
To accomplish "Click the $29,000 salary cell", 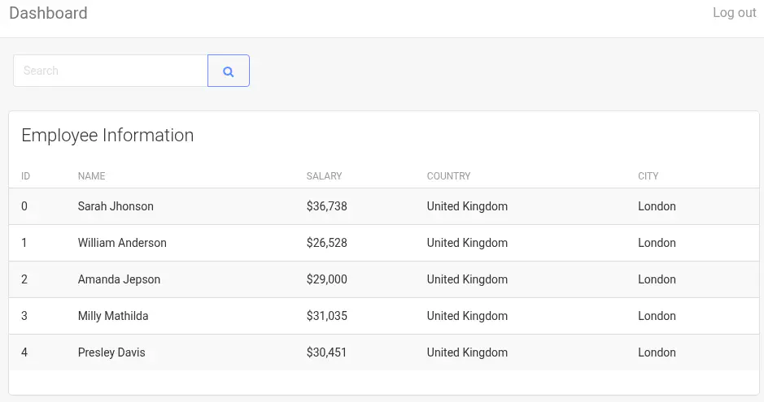I will point(326,279).
